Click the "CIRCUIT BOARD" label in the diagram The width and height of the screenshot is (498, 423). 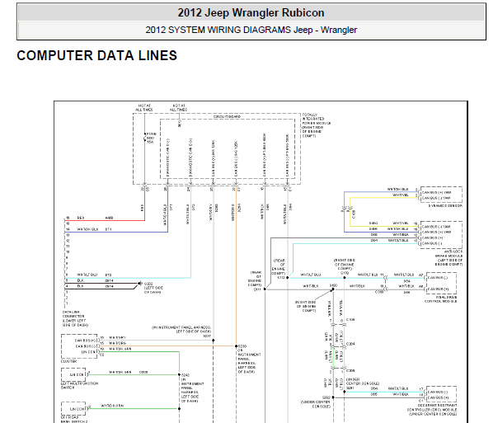click(x=227, y=117)
